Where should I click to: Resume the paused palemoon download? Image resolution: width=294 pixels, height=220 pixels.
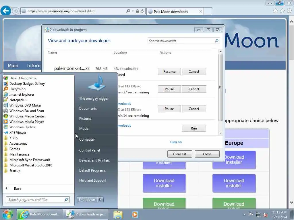[169, 71]
